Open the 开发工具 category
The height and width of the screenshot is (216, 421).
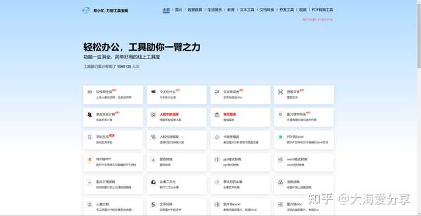coord(287,10)
